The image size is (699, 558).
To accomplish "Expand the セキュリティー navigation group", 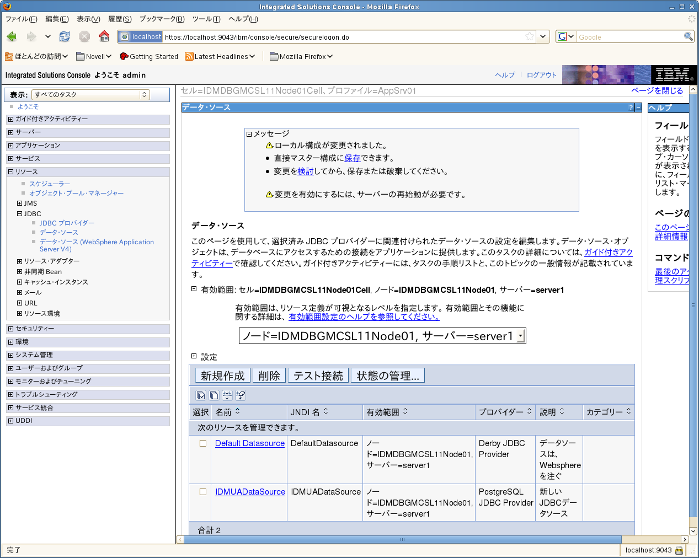I will pyautogui.click(x=10, y=329).
